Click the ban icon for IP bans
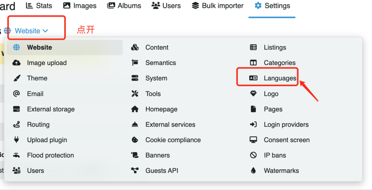The width and height of the screenshot is (372, 190). pos(253,155)
